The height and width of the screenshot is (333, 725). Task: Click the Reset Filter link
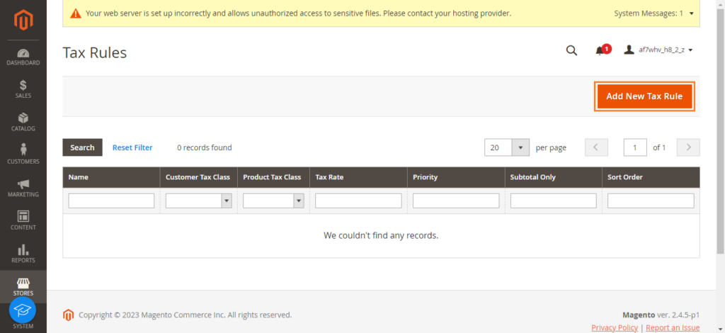tap(132, 147)
